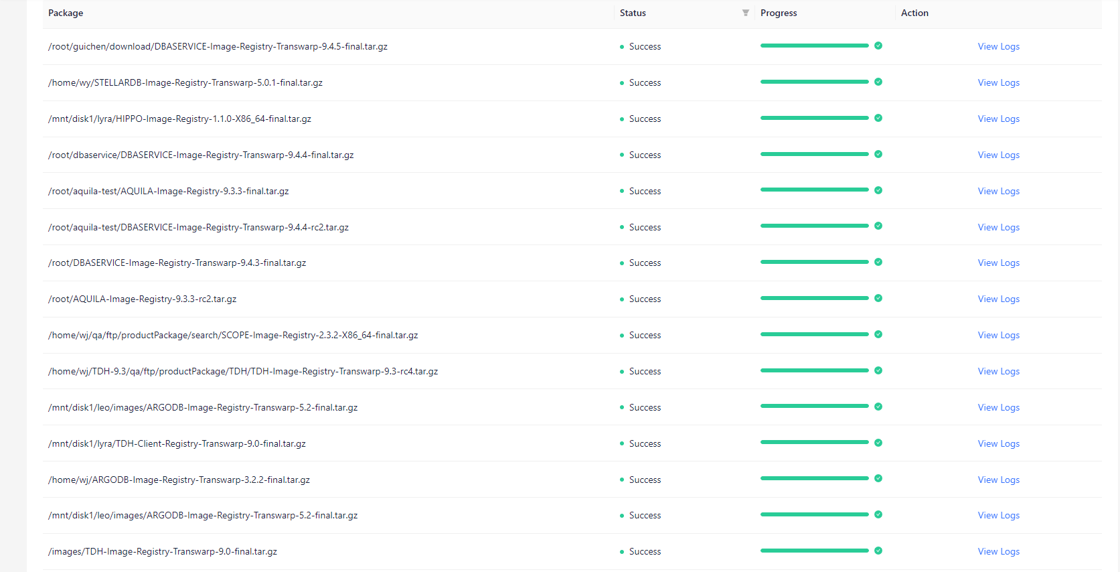Click green check icon for AQUILA 9.3.3-final row

coord(878,190)
